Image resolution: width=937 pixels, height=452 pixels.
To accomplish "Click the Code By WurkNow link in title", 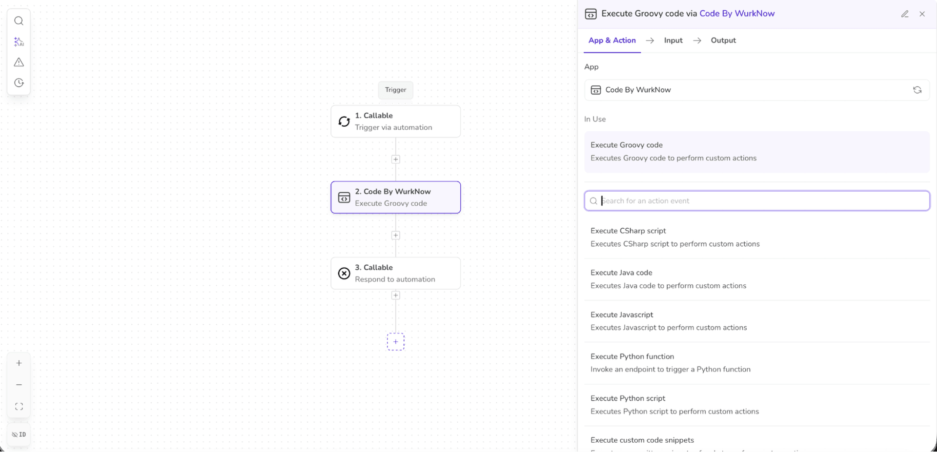I will coord(736,14).
